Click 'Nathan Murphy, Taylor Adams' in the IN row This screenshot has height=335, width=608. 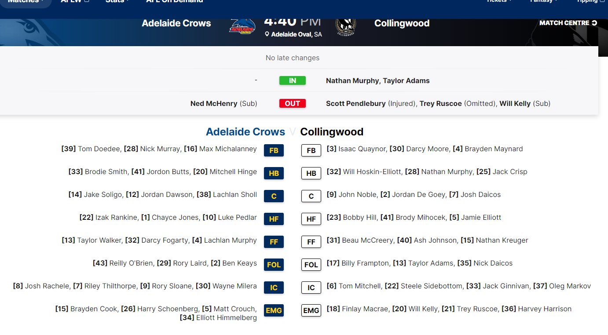point(378,80)
